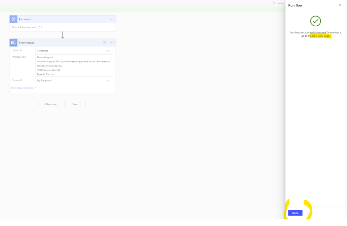Click the Yammer icon on Post message

point(14,43)
